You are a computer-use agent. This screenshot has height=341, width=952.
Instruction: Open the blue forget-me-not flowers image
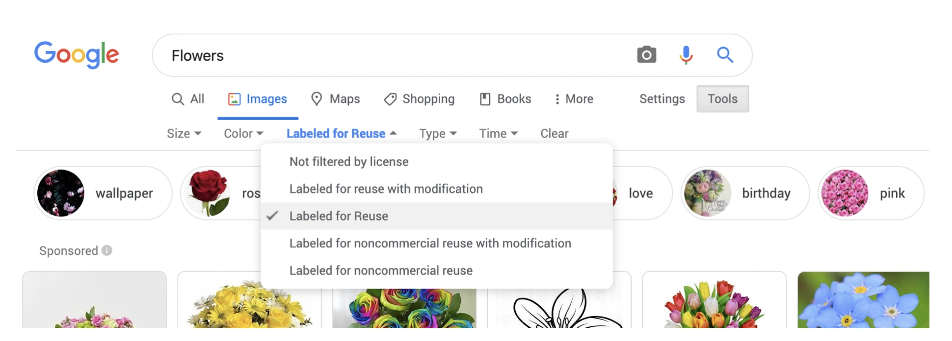[x=864, y=300]
